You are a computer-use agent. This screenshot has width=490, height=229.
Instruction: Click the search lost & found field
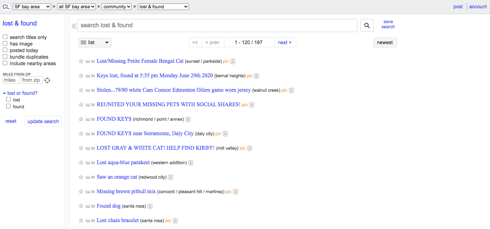217,26
